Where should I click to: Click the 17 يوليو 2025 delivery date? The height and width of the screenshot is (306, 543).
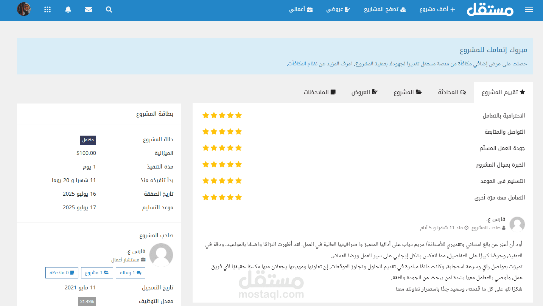(79, 207)
